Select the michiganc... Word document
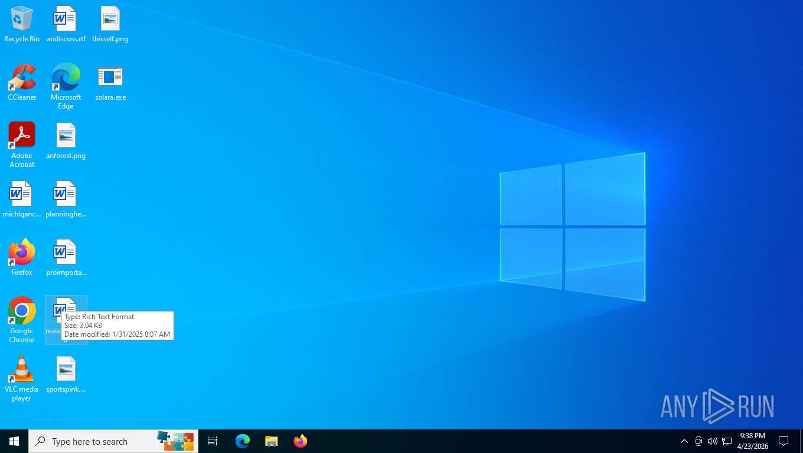 coord(22,199)
